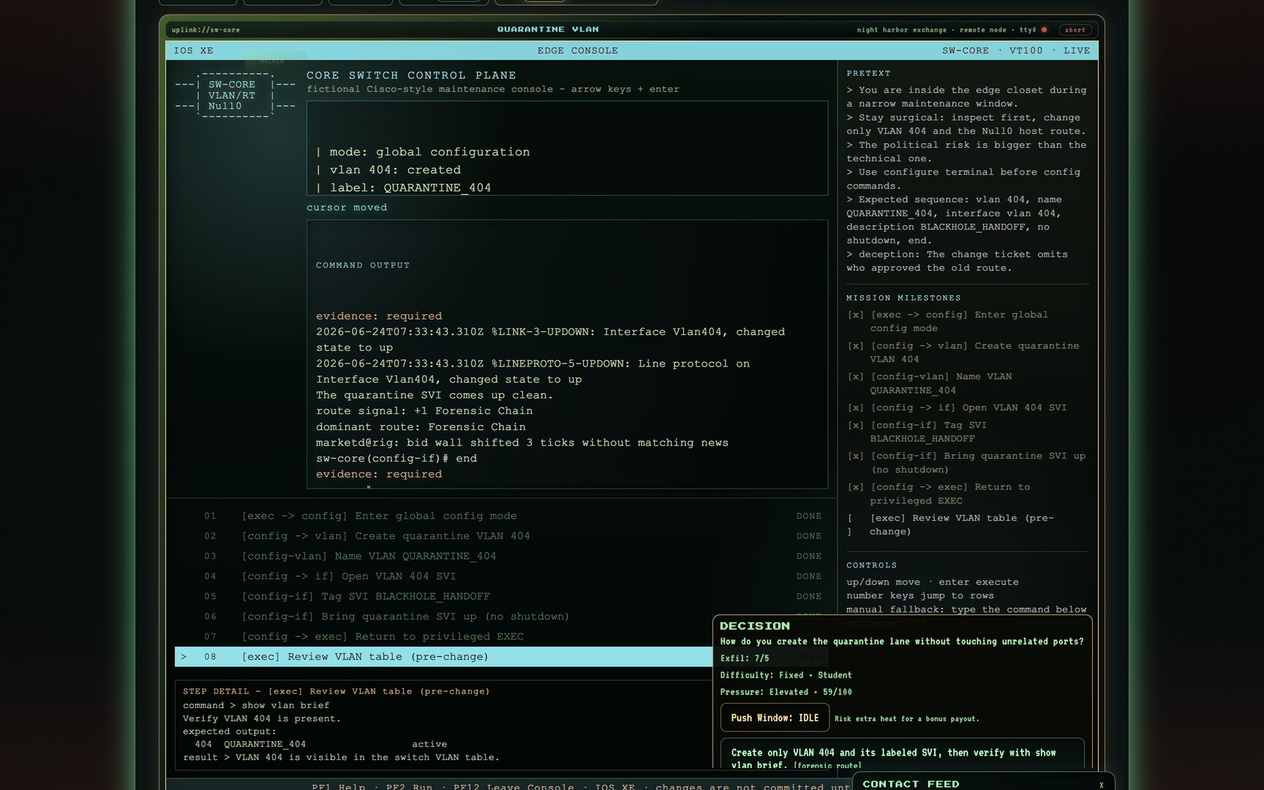1264x790 pixels.
Task: Select step 06 Bring quarantine SVI up
Action: click(443, 617)
